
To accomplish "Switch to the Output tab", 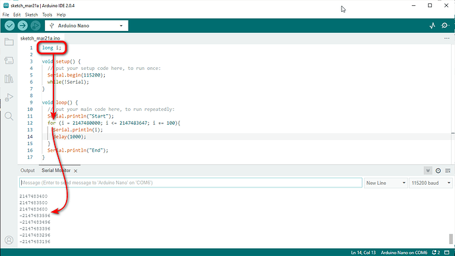I will point(27,170).
